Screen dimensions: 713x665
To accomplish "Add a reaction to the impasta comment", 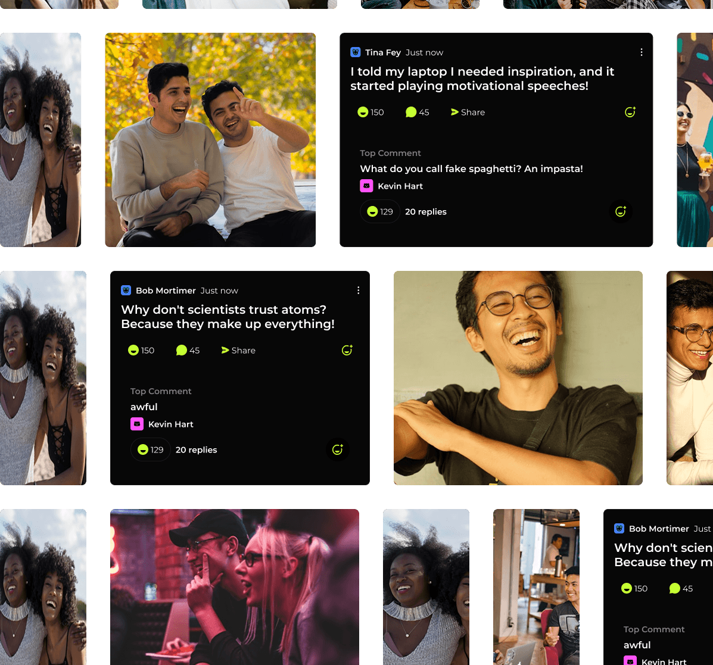I will pyautogui.click(x=621, y=211).
